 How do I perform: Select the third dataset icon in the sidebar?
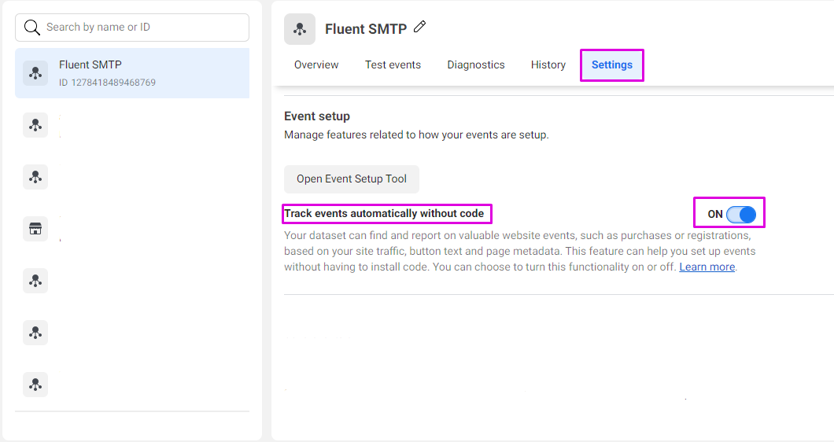(35, 177)
